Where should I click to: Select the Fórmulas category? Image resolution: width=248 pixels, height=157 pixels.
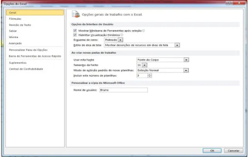pyautogui.click(x=35, y=19)
